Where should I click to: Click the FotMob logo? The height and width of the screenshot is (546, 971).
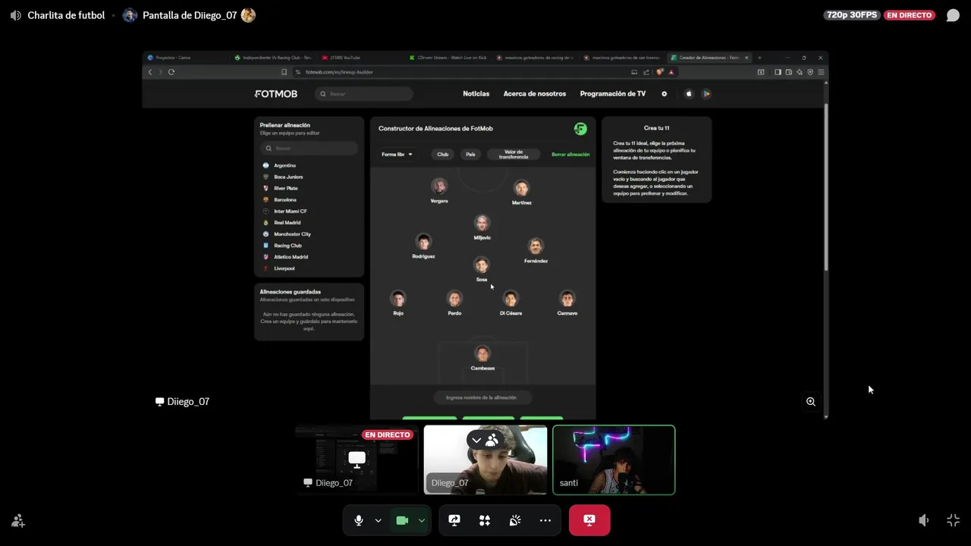[276, 94]
